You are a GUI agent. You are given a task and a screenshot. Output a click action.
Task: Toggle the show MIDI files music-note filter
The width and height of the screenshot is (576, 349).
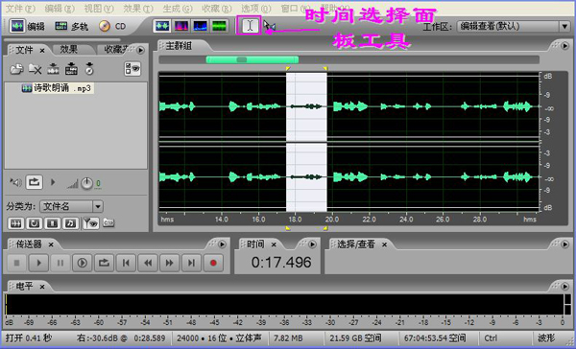pos(70,222)
